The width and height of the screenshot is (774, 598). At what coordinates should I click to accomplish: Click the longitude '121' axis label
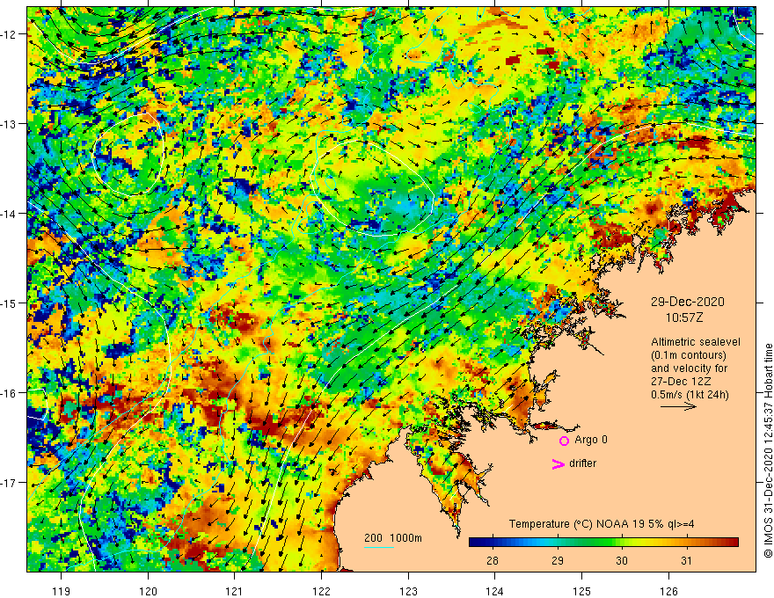pos(235,591)
